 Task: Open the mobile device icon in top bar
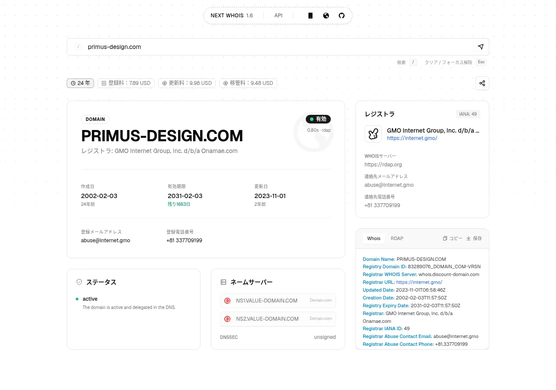click(x=310, y=16)
